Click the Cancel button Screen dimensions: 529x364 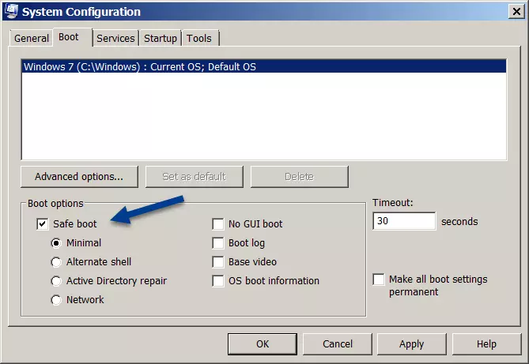tap(338, 344)
